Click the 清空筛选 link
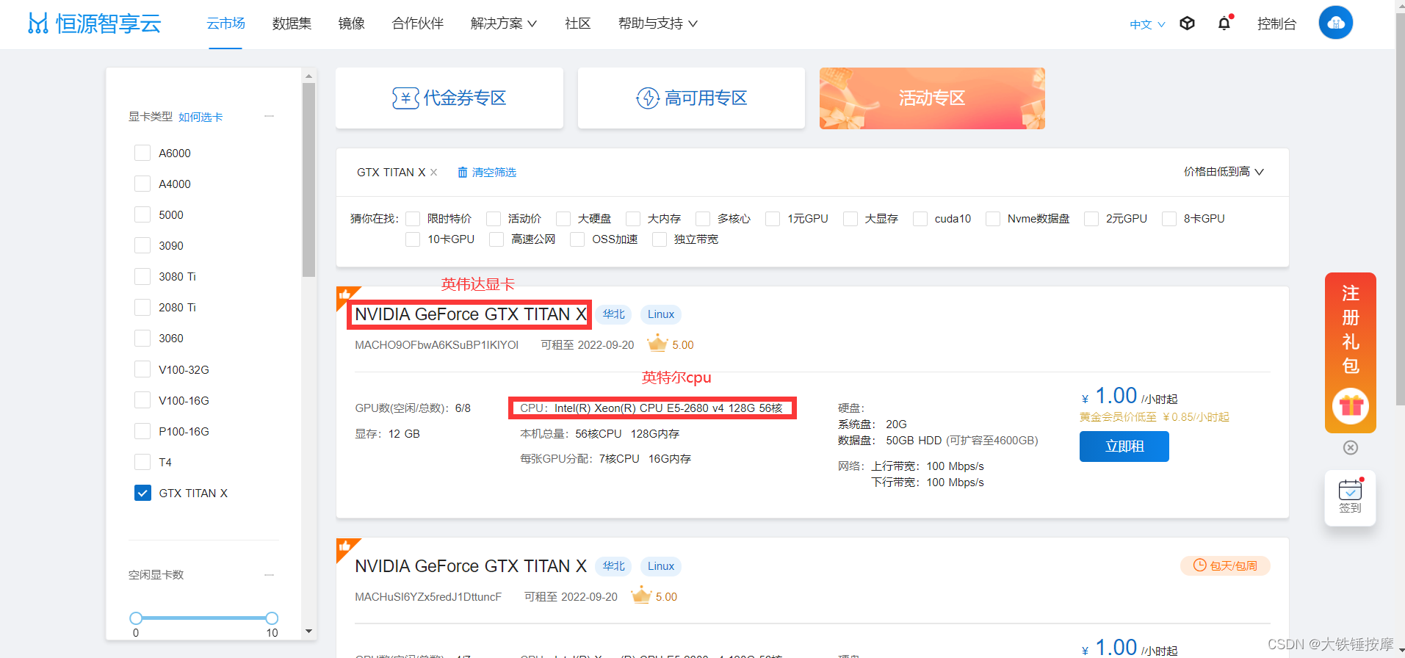This screenshot has width=1405, height=658. 494,172
